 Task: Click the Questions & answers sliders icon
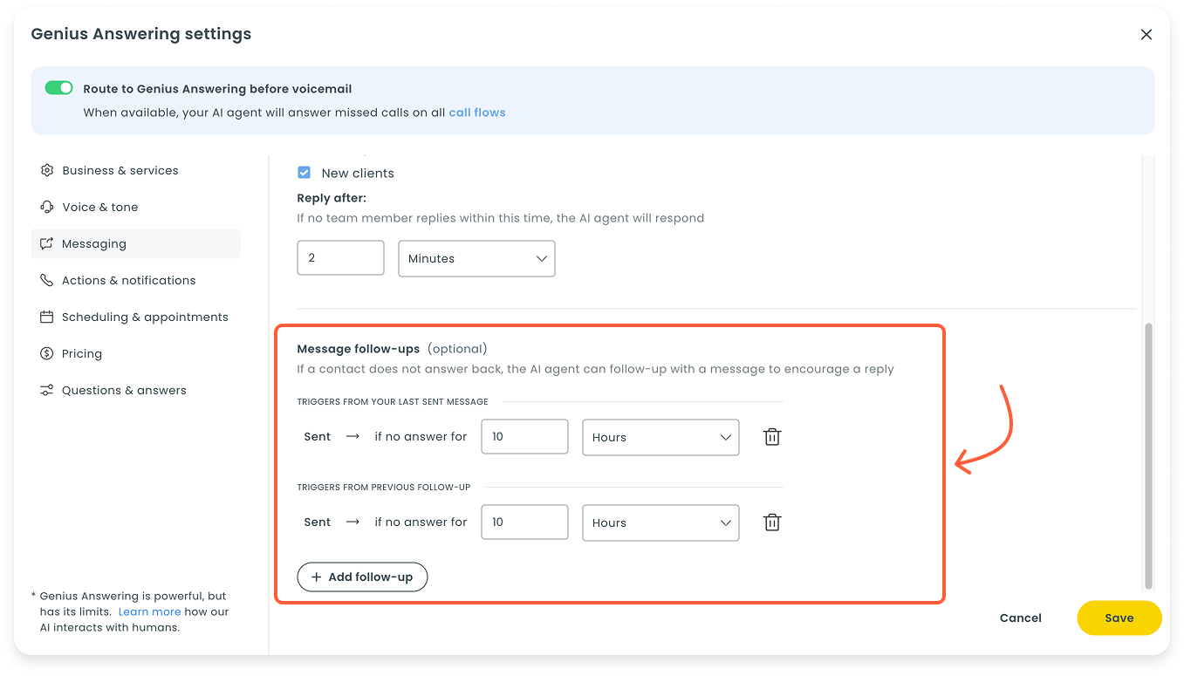click(47, 391)
